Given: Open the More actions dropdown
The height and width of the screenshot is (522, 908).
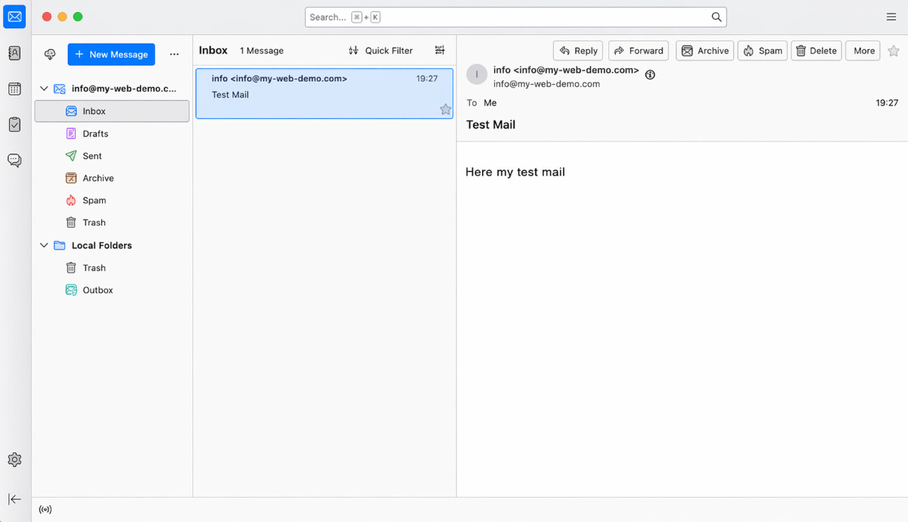Looking at the screenshot, I should click(864, 51).
